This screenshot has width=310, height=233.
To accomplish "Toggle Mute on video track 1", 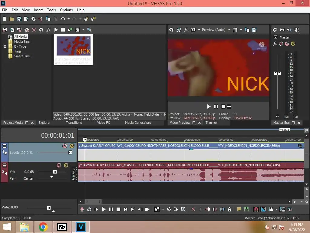I will 65,146.
